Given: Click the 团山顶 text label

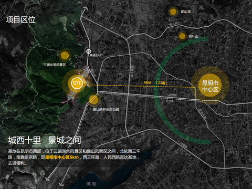Looking at the screenshot, I should pos(186,12).
